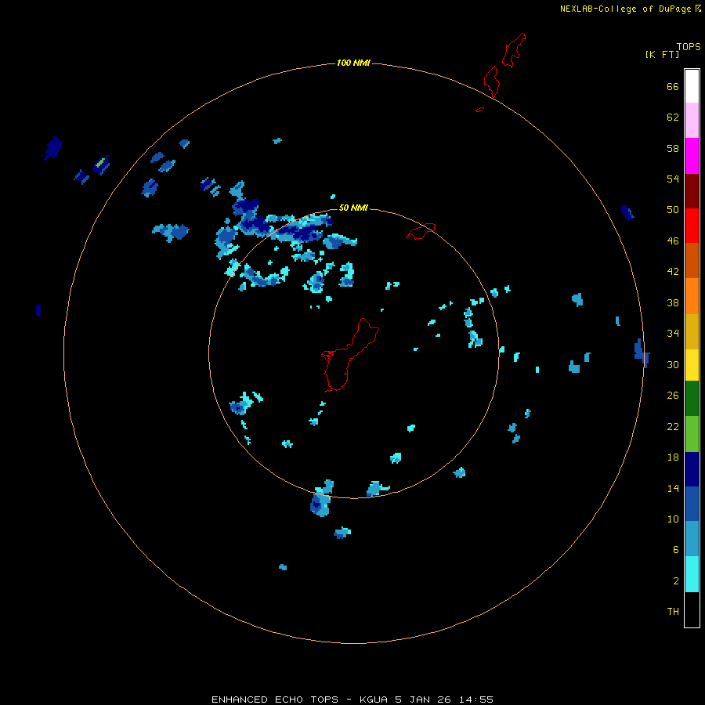The image size is (705, 705).
Task: Click the small island outline on the 50 NMI ring
Action: pyautogui.click(x=421, y=230)
